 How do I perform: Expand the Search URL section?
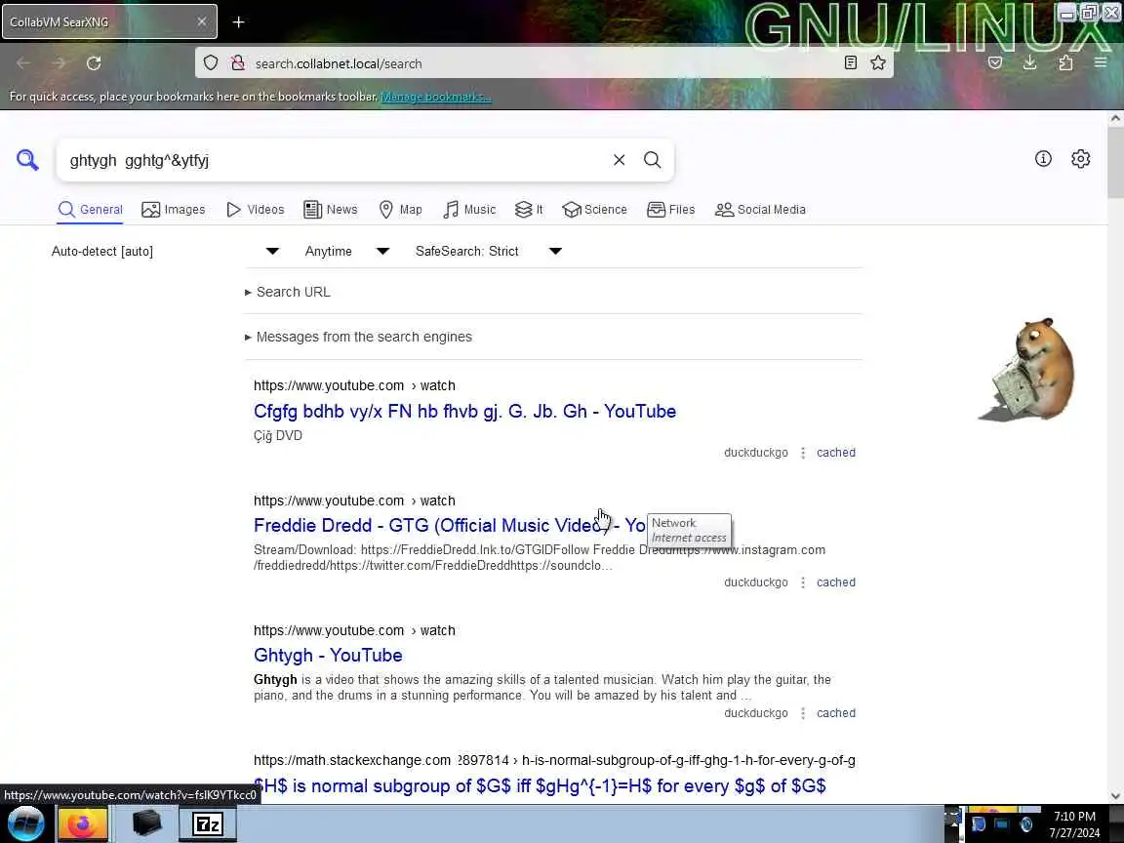[x=288, y=292]
